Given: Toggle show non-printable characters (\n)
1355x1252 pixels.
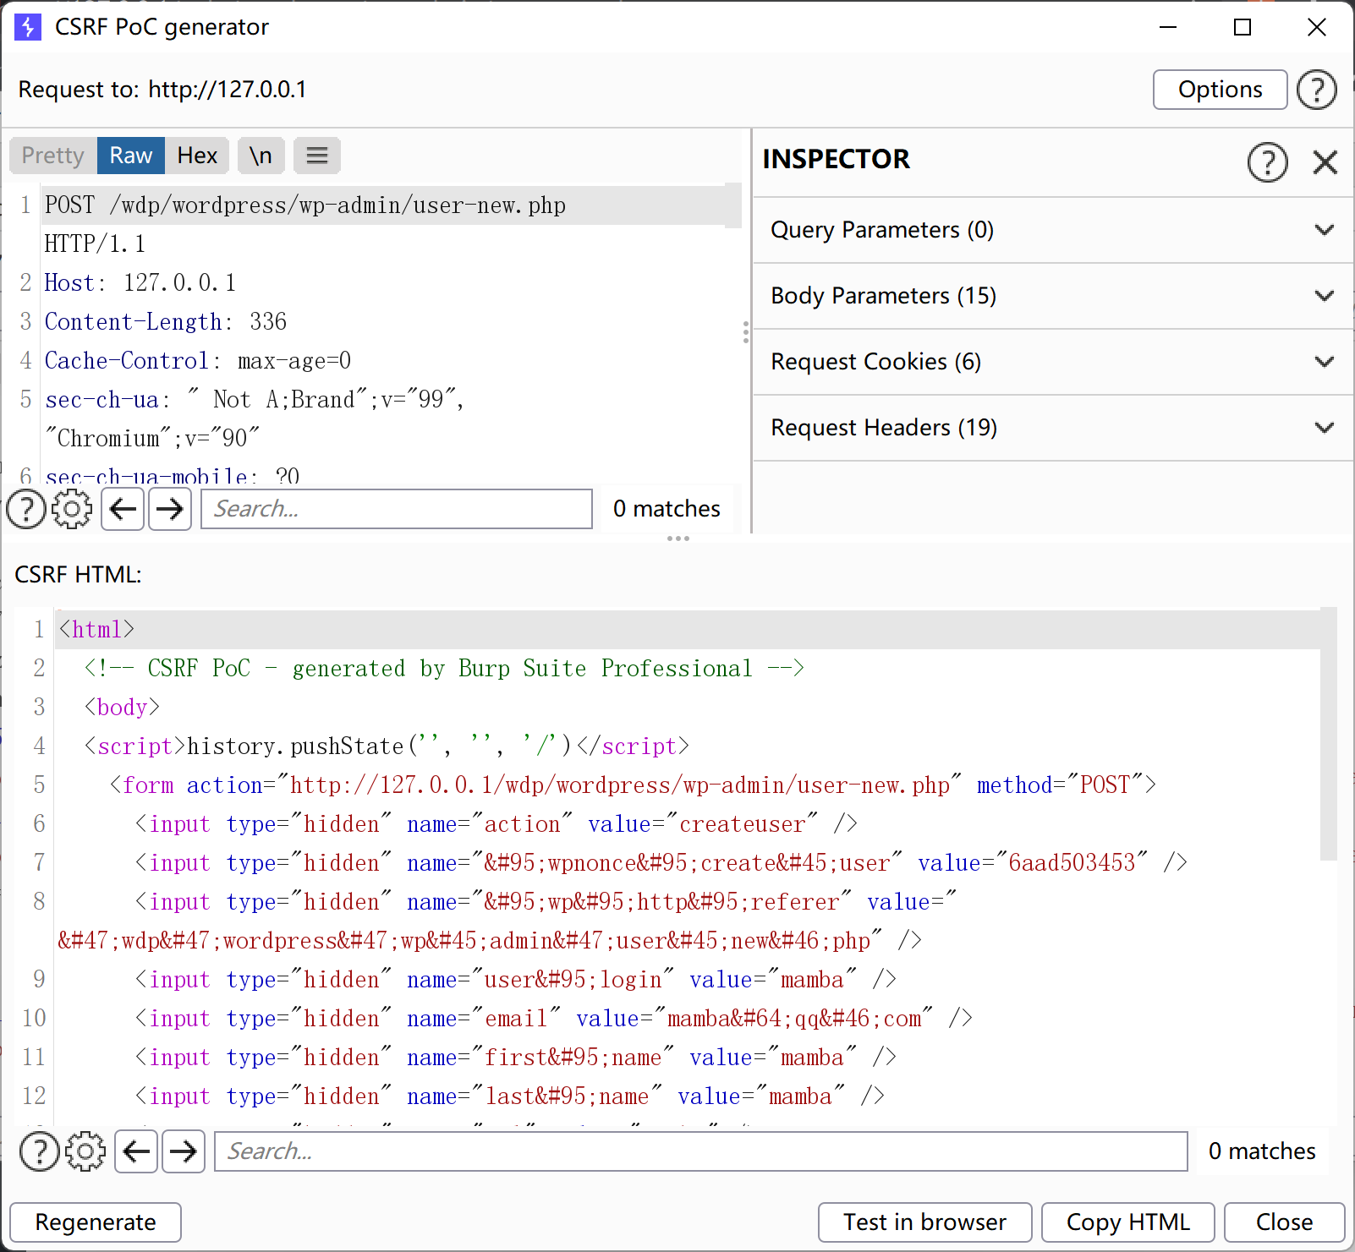Looking at the screenshot, I should pyautogui.click(x=261, y=156).
